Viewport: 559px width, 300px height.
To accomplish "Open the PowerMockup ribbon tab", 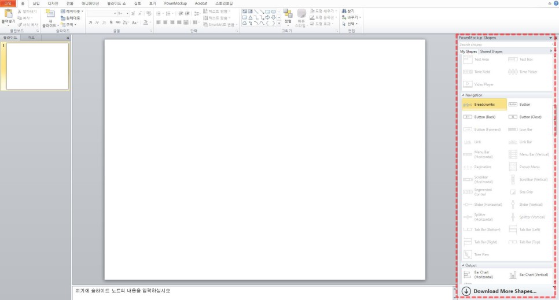I will pos(175,3).
